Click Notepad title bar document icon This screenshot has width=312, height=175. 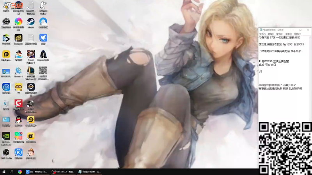[x=261, y=30]
